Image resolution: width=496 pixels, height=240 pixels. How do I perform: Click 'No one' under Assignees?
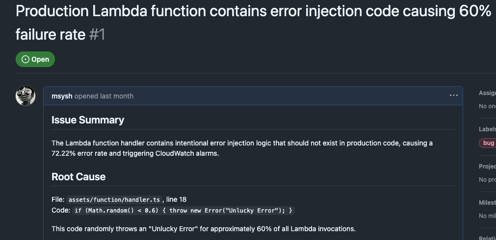487,106
